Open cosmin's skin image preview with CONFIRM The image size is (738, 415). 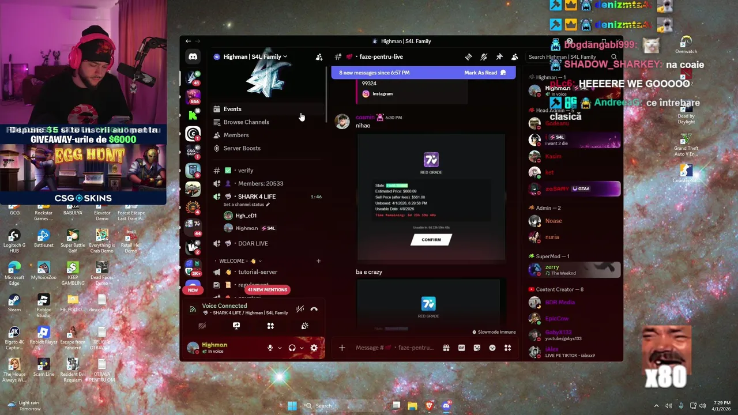[431, 197]
